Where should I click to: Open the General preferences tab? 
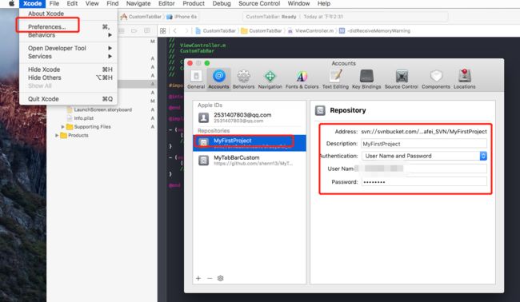[x=196, y=79]
